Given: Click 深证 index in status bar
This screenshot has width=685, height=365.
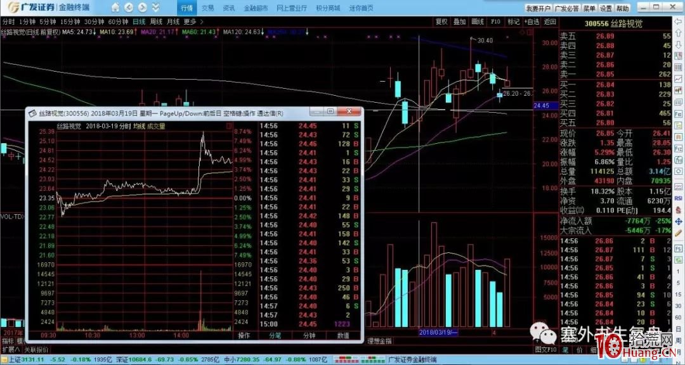Looking at the screenshot, I should 134,360.
